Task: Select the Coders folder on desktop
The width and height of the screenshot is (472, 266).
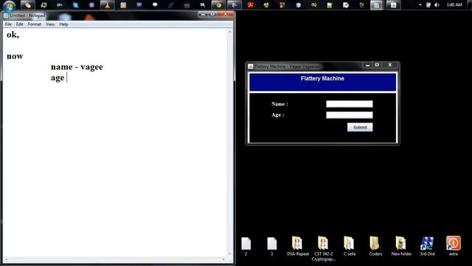Action: pos(375,246)
